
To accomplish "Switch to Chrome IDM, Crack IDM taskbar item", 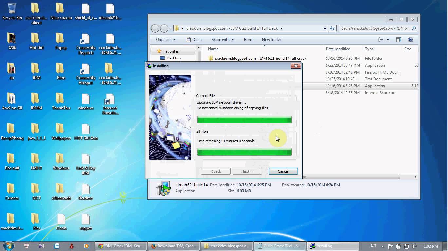I will (120, 246).
